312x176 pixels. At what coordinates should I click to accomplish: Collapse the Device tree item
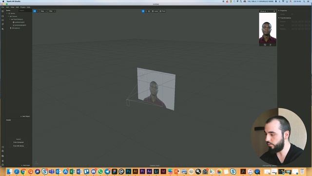pos(7,13)
